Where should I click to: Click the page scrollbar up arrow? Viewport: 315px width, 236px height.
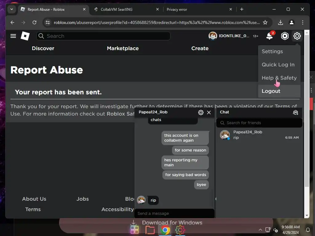pos(307,33)
